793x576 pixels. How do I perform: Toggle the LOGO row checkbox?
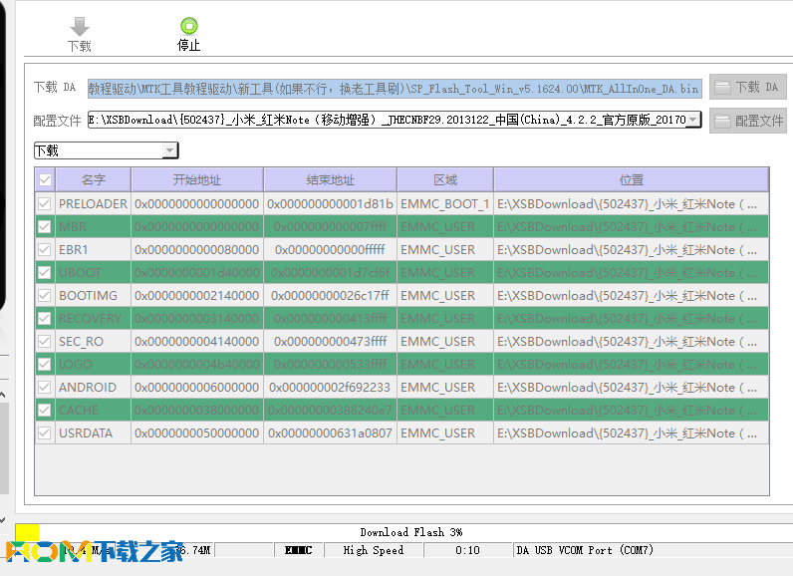(45, 364)
